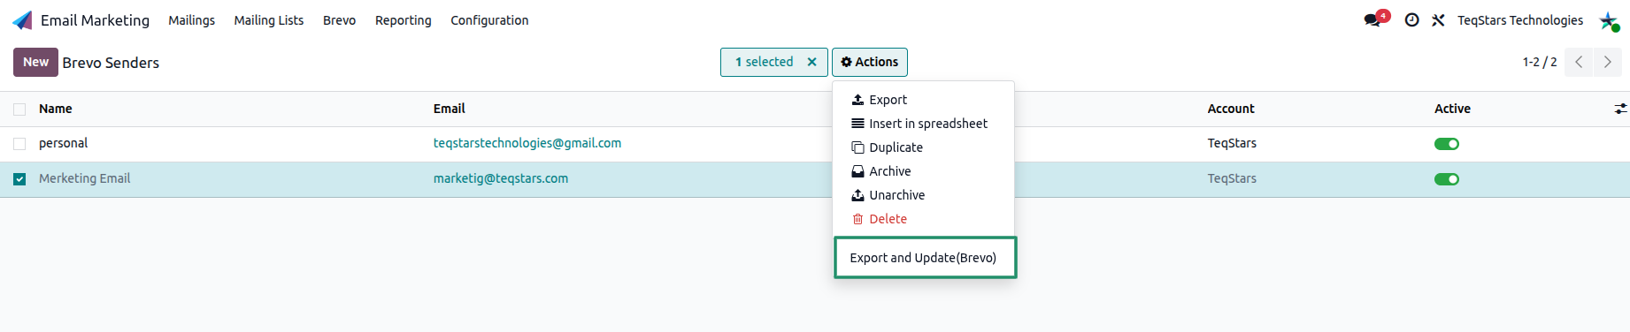1630x332 pixels.
Task: Open the personal sender record
Action: coord(64,143)
